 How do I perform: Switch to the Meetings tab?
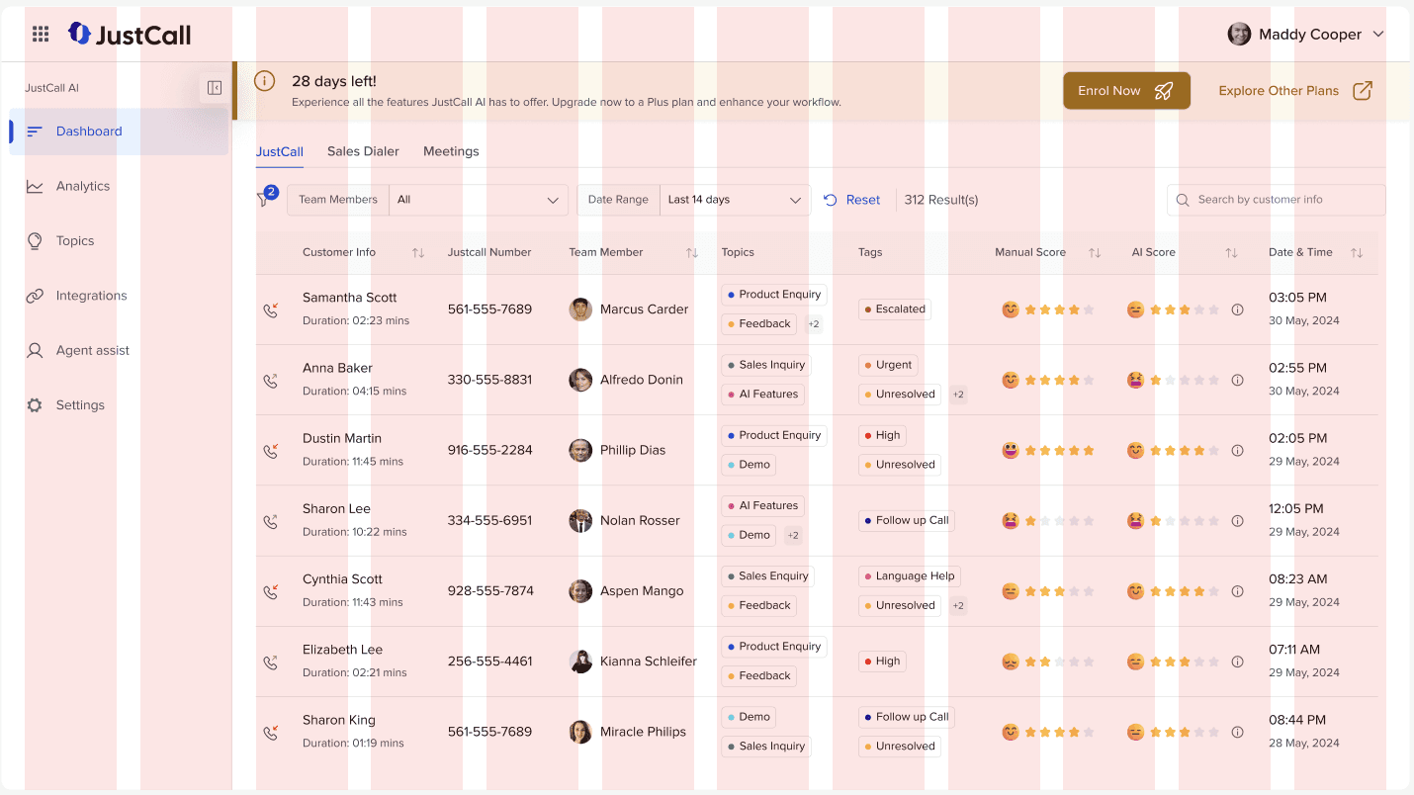click(451, 151)
